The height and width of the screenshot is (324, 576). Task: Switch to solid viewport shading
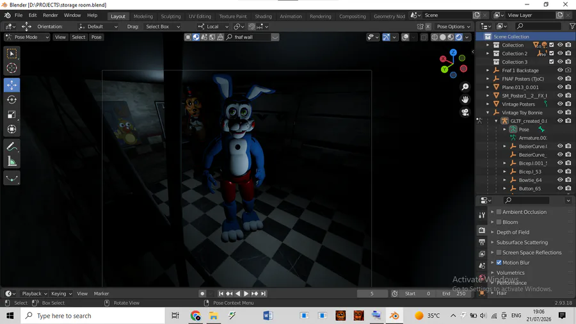(x=443, y=37)
